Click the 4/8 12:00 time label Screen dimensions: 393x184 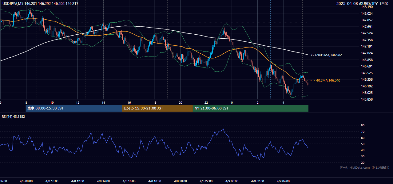(x=77, y=181)
